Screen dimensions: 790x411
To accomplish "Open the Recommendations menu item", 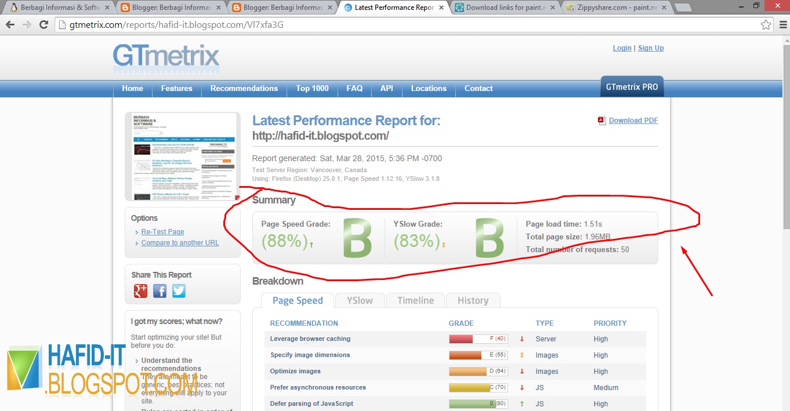I will [x=244, y=88].
